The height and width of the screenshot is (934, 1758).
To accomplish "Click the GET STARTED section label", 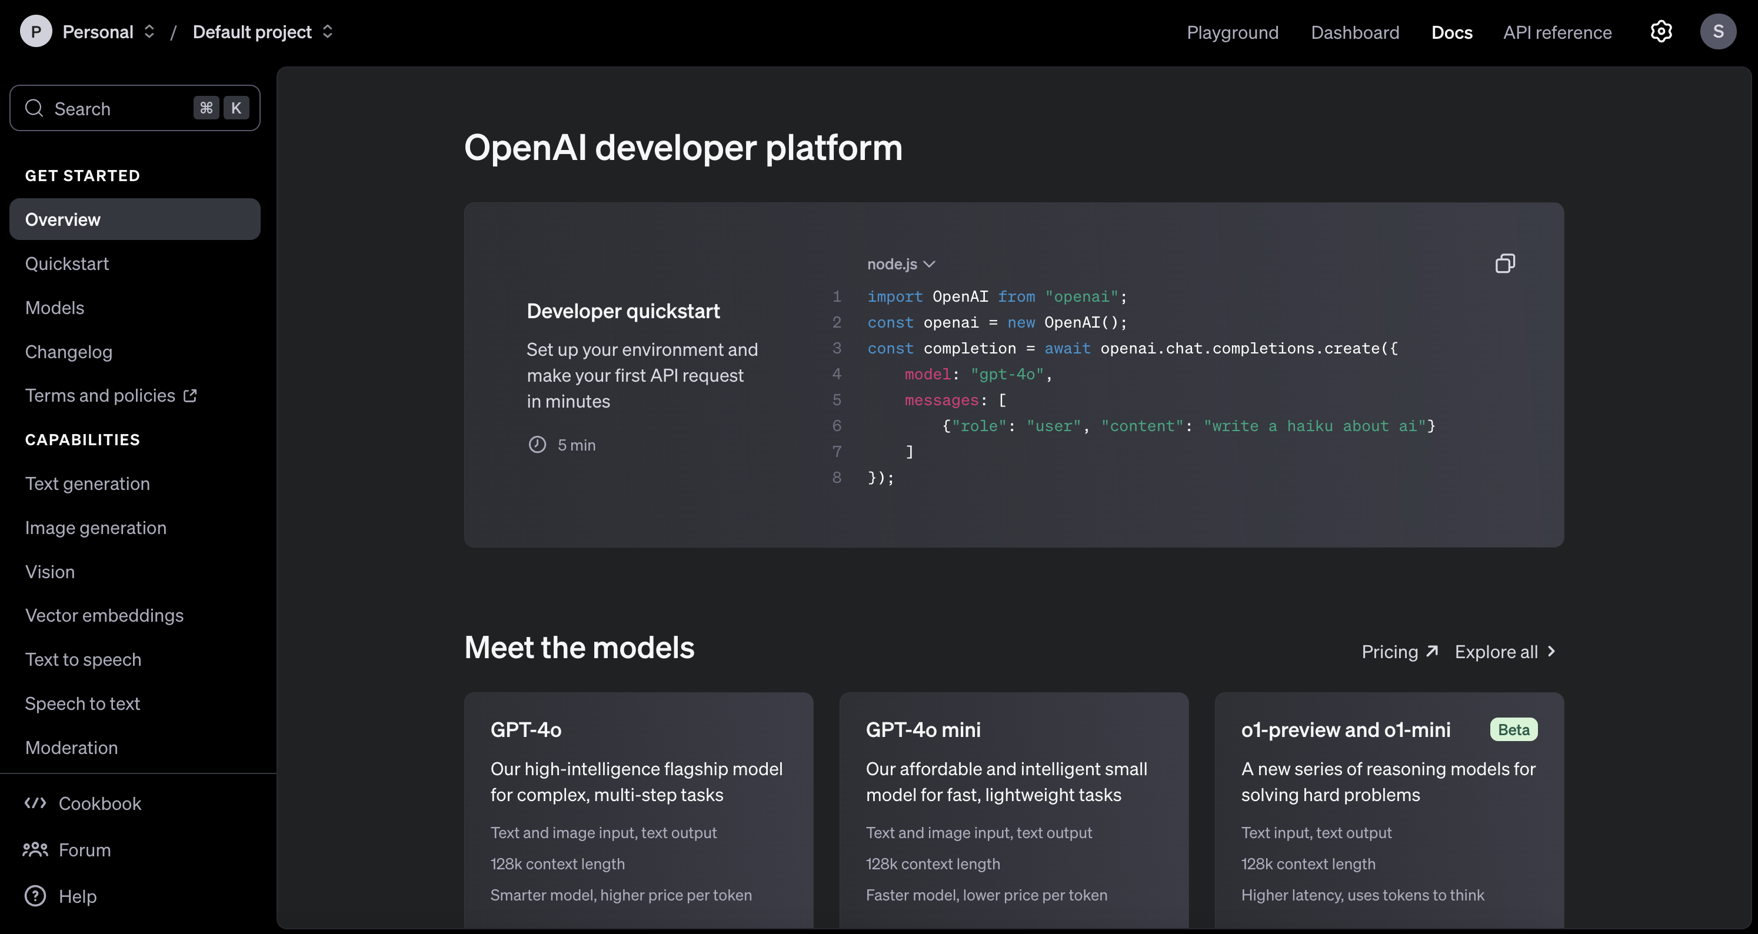I will (x=82, y=176).
